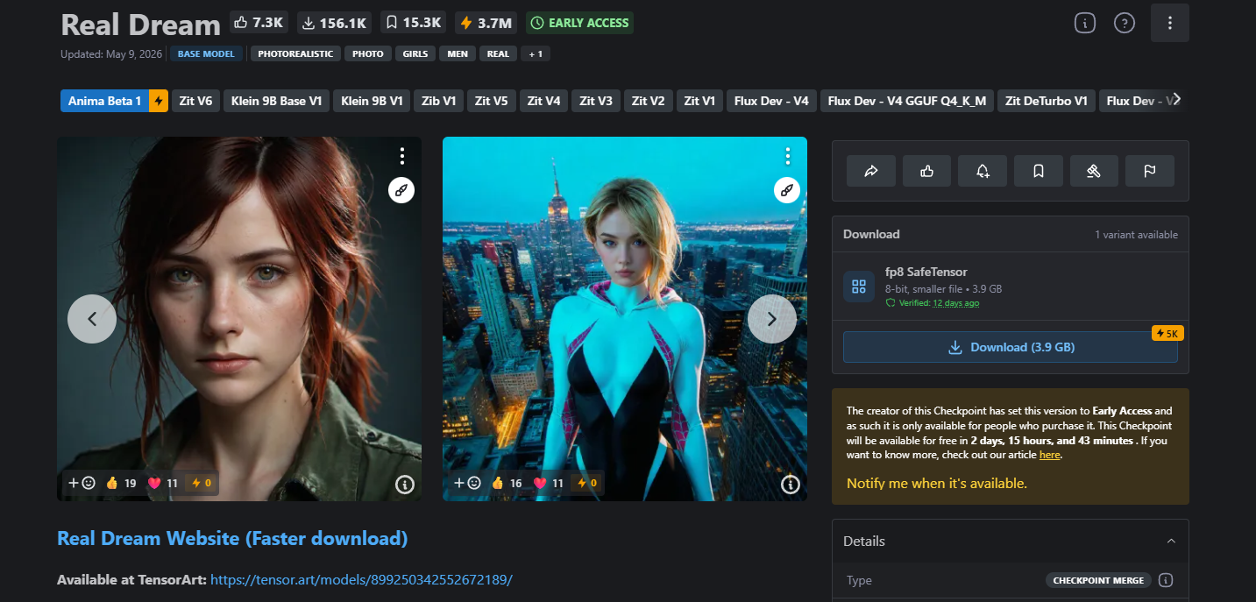Select the Anima Beta 1 version tab
Screen dimensions: 1256x602
pos(104,101)
